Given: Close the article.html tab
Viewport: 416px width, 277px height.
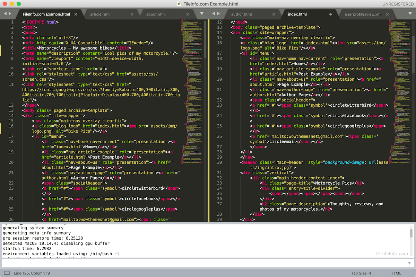Looking at the screenshot, I should [x=132, y=15].
